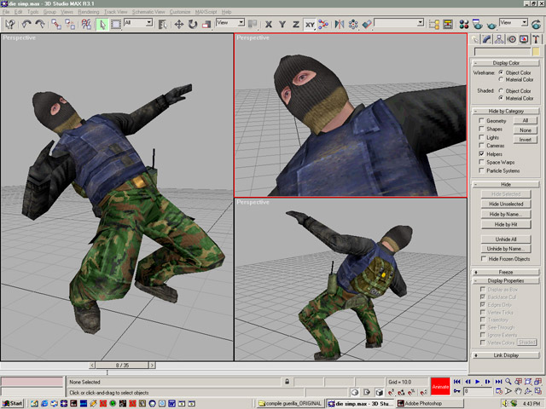Check the Lights category checkbox

tap(481, 137)
